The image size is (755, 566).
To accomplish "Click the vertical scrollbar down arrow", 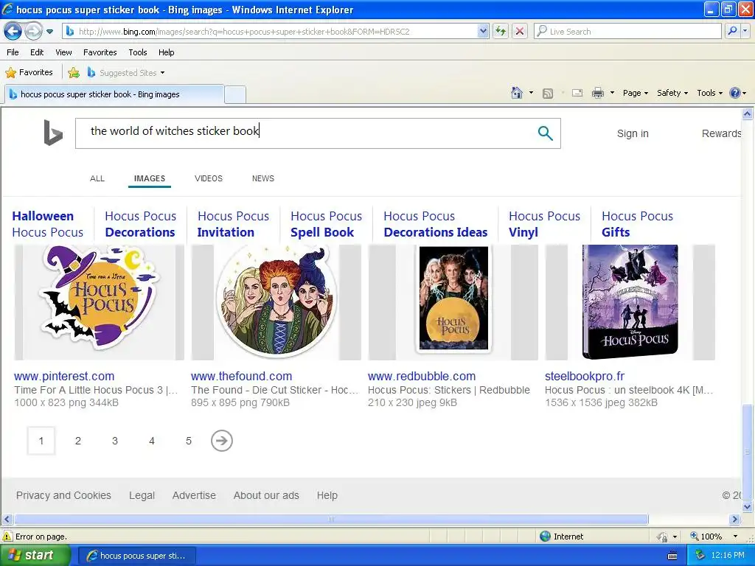I will (747, 506).
